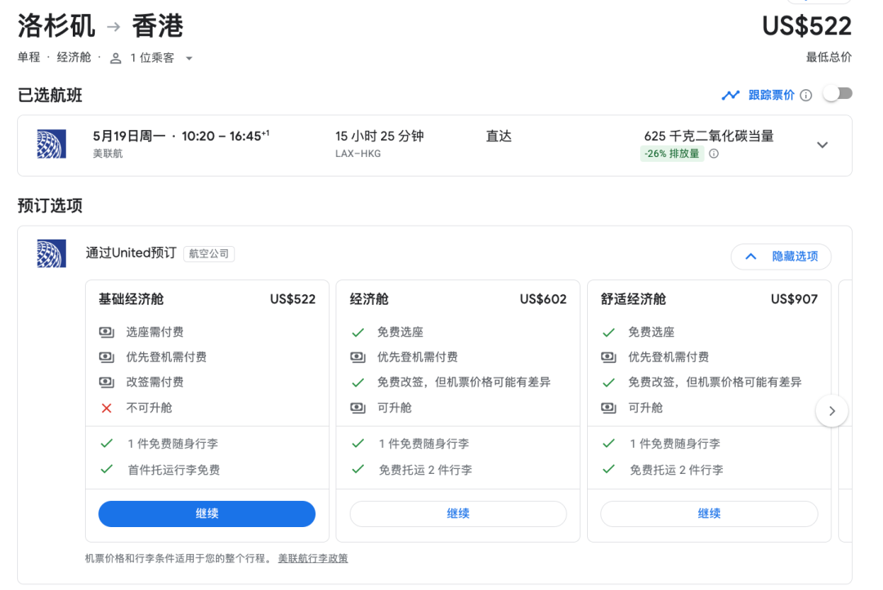
Task: Click the price tracking graph icon
Action: tap(730, 96)
